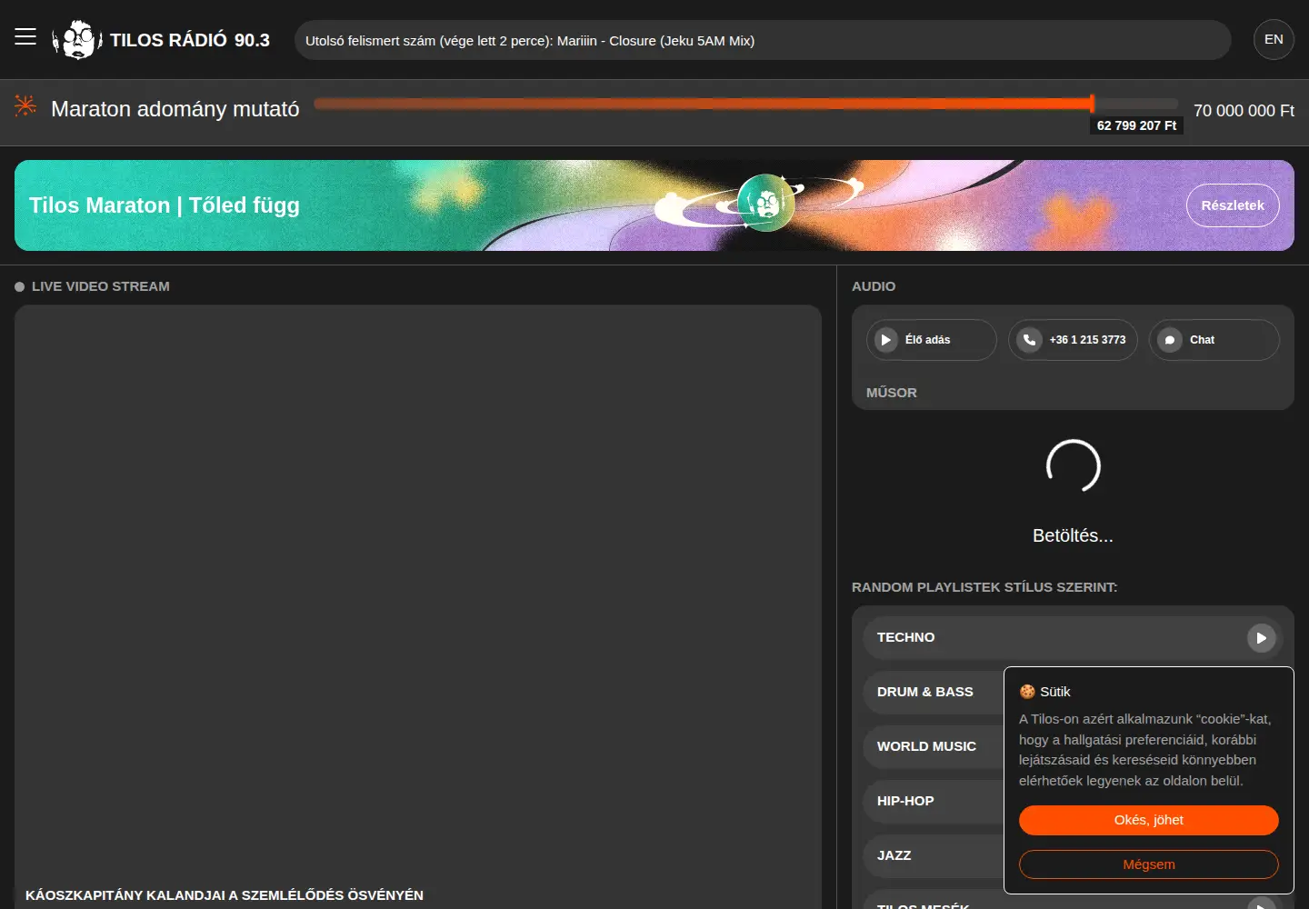Click the orange Maraton star icon
This screenshot has width=1309, height=909.
coord(25,106)
